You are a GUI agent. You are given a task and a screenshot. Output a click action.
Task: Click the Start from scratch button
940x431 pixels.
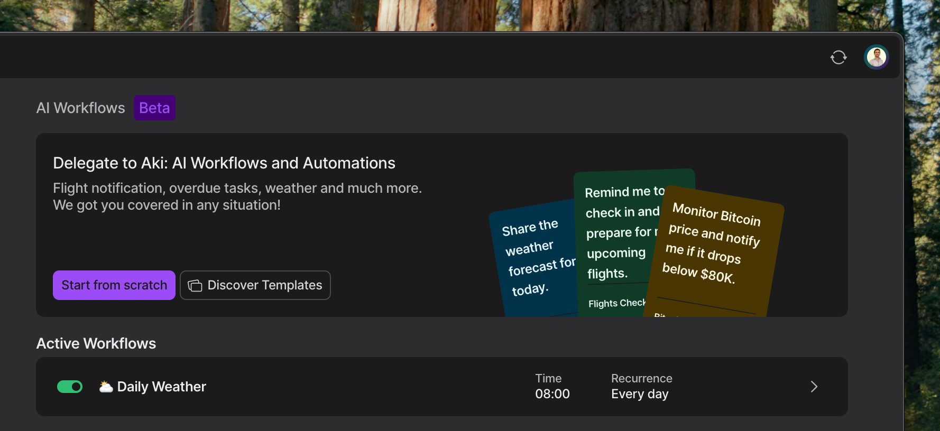(114, 285)
